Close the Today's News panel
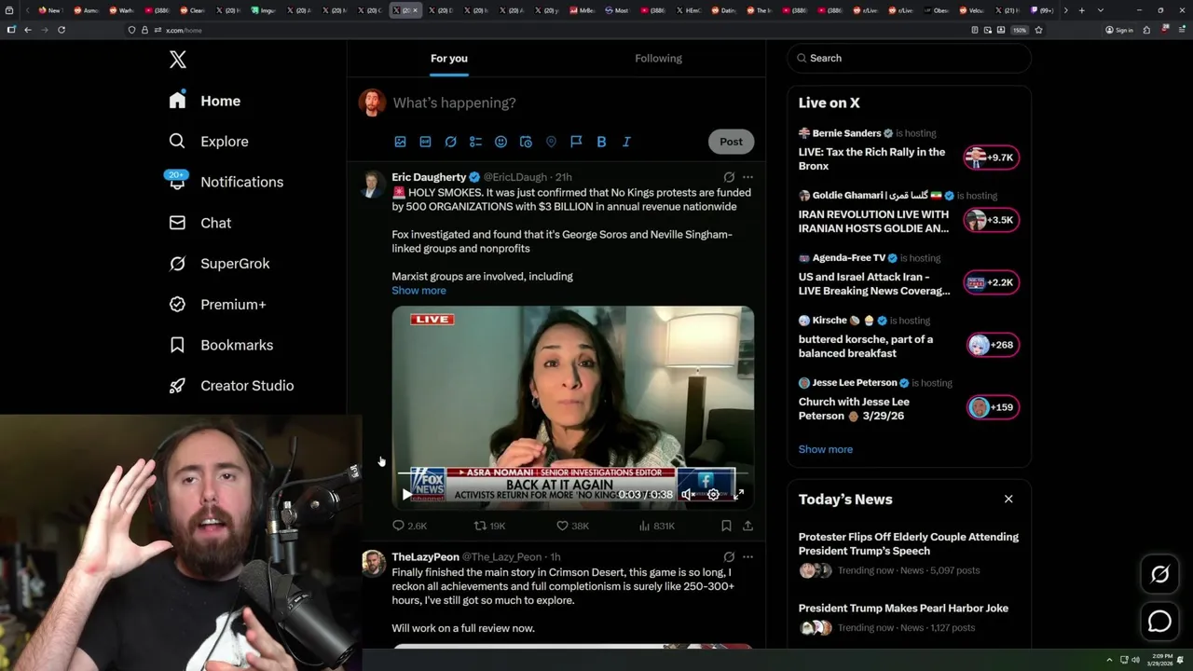 click(1008, 499)
